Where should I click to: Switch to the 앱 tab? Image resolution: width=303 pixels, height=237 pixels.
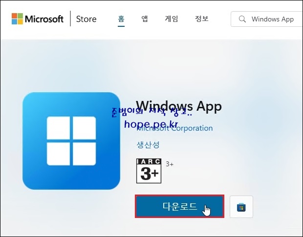click(x=145, y=19)
